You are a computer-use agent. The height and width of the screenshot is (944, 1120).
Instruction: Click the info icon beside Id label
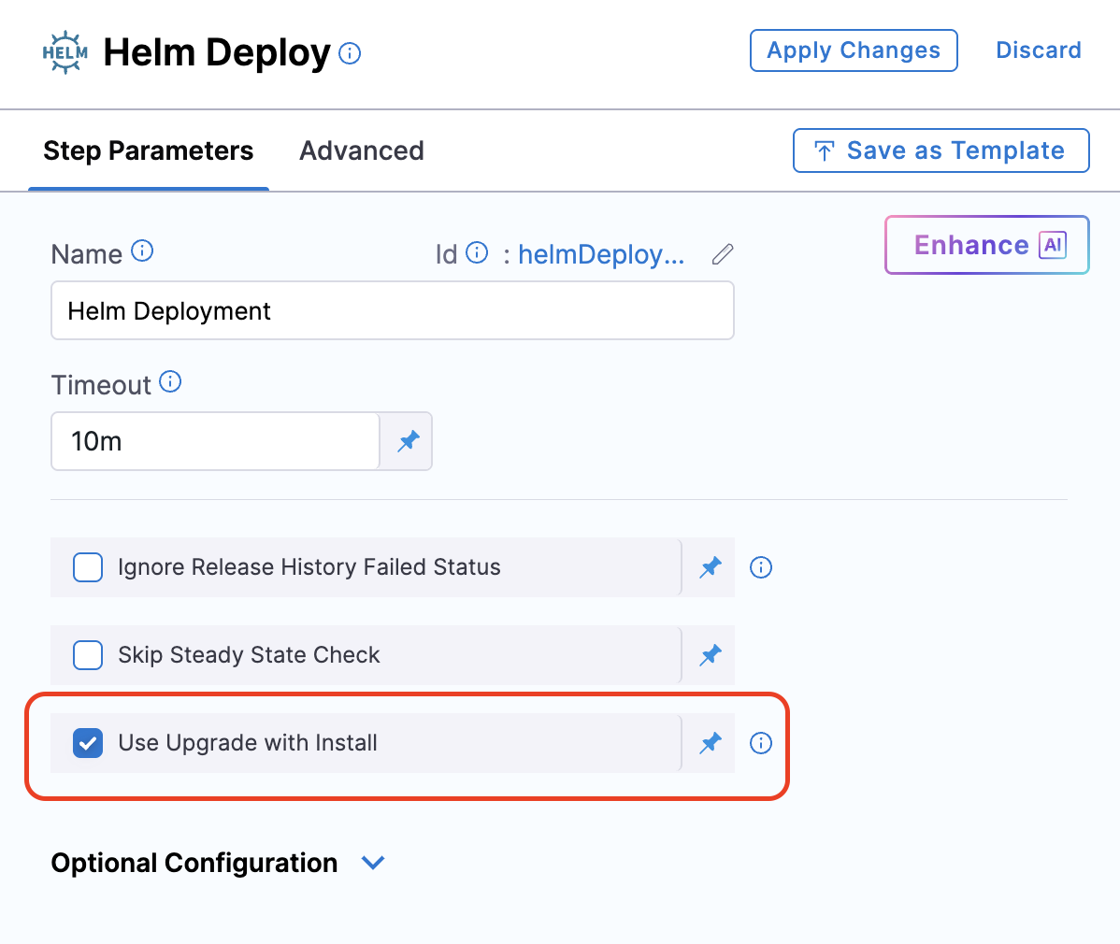point(477,253)
